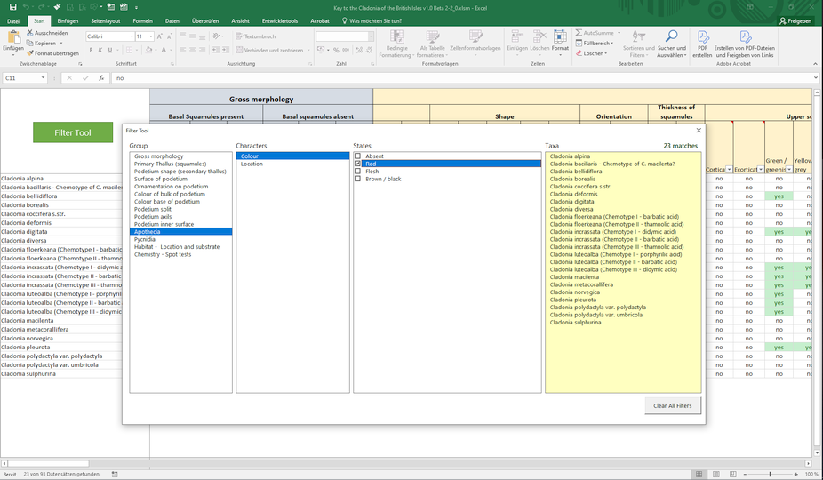Open the Entwicklertools ribbon tab

coord(279,20)
